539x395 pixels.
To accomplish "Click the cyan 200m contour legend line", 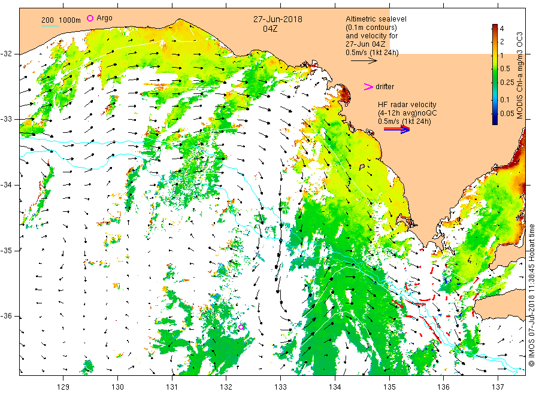I will click(x=50, y=26).
